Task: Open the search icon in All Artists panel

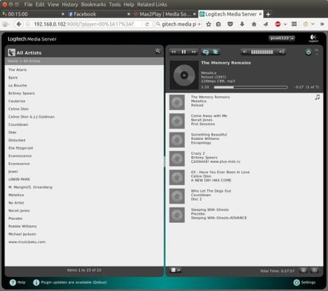Action: (x=157, y=51)
